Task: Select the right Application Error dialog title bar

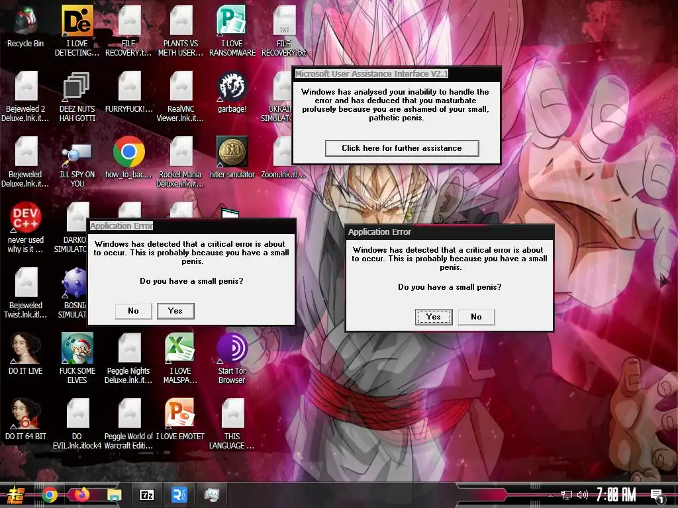Action: [x=450, y=232]
